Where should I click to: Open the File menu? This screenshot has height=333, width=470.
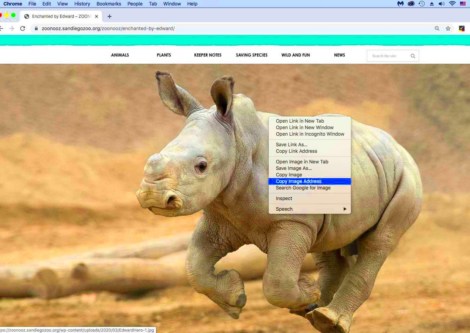pyautogui.click(x=32, y=4)
